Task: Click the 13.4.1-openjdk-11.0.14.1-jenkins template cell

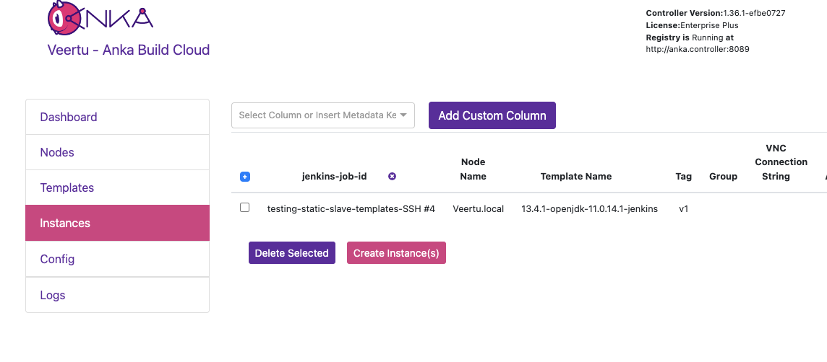Action: click(x=589, y=209)
